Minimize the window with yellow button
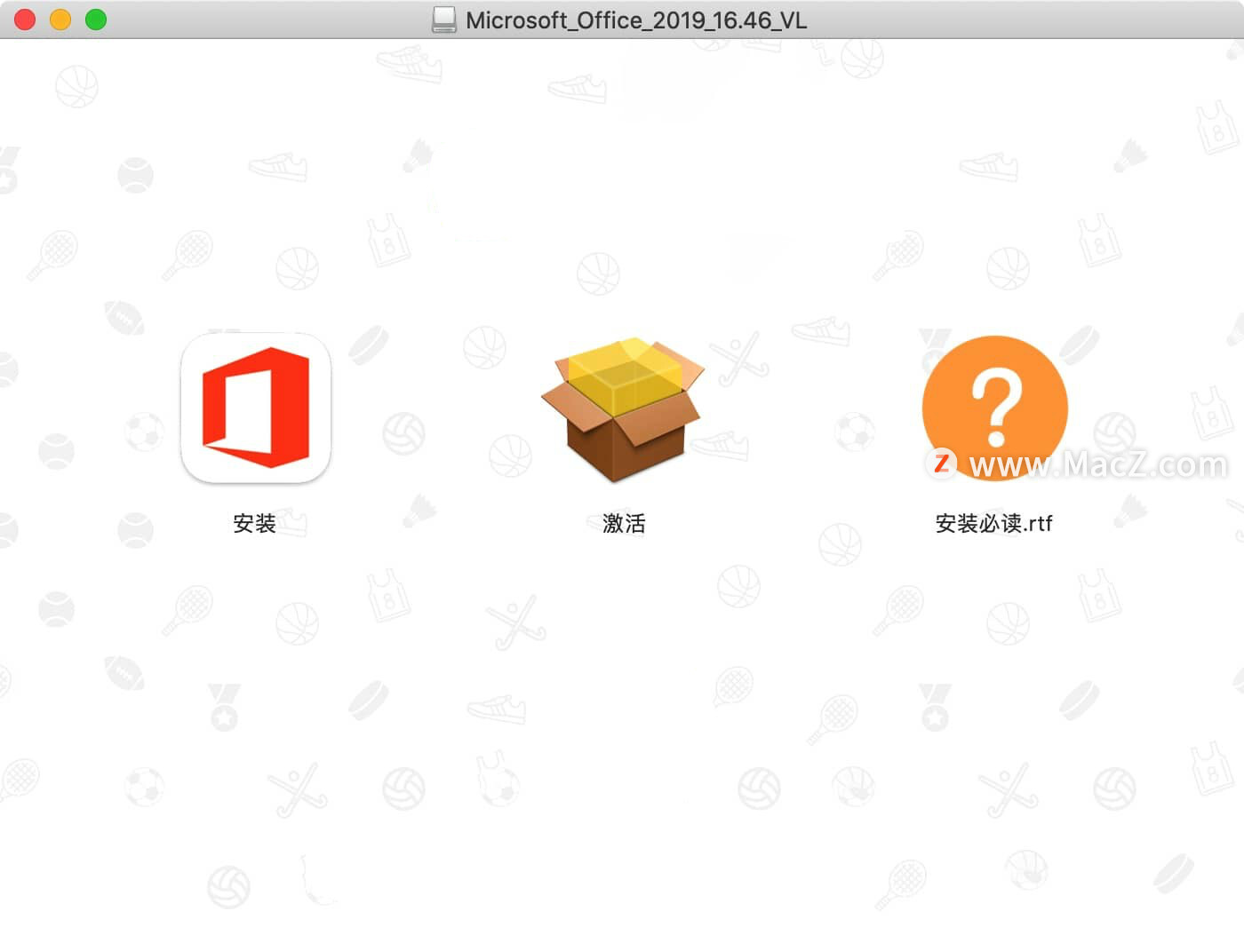The height and width of the screenshot is (927, 1244). [60, 20]
